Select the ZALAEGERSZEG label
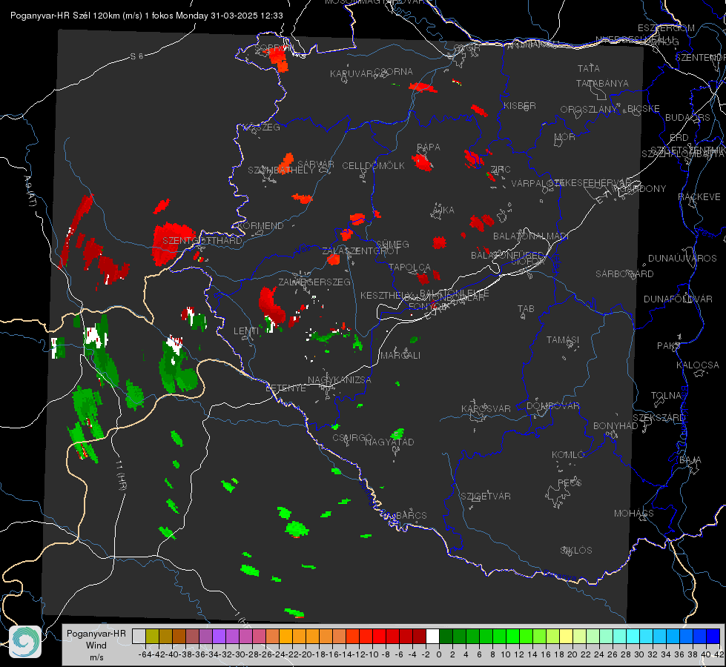 314,282
